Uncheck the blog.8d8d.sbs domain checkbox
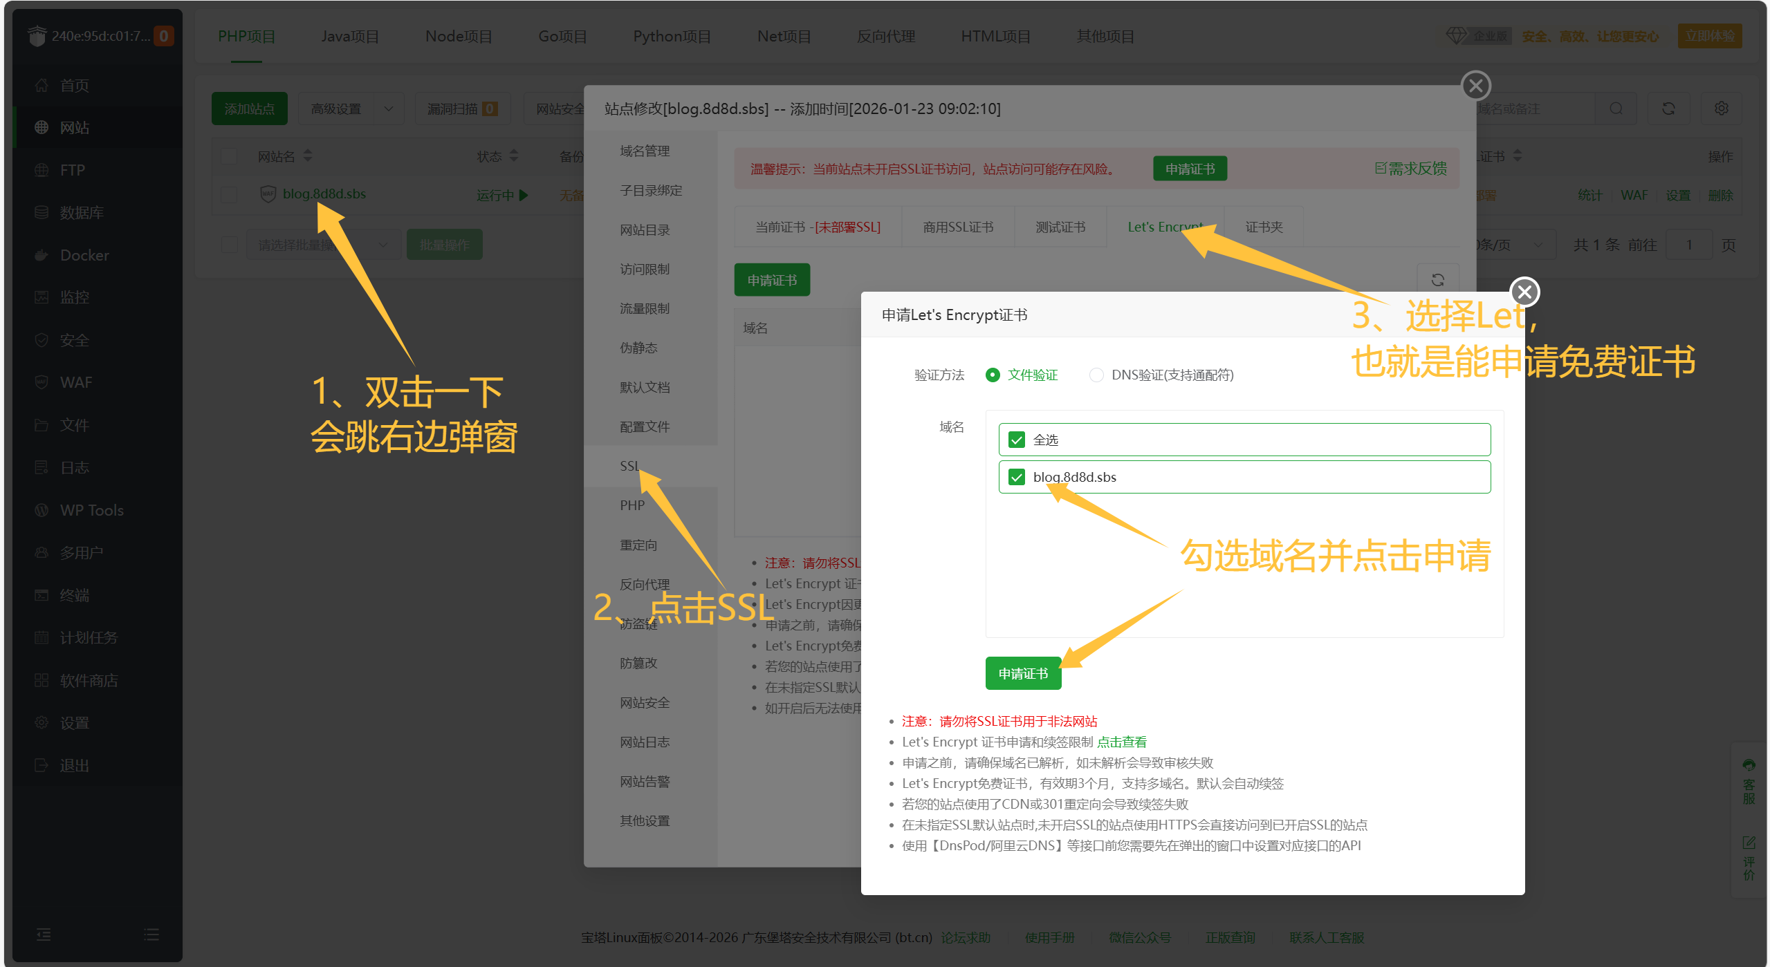Image resolution: width=1770 pixels, height=967 pixels. click(x=1017, y=477)
